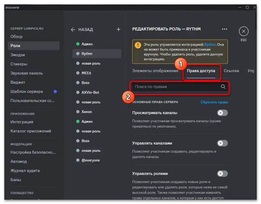Viewport: 261px width, 204px height.
Task: Click the plus icon to add role
Action: coord(118,30)
